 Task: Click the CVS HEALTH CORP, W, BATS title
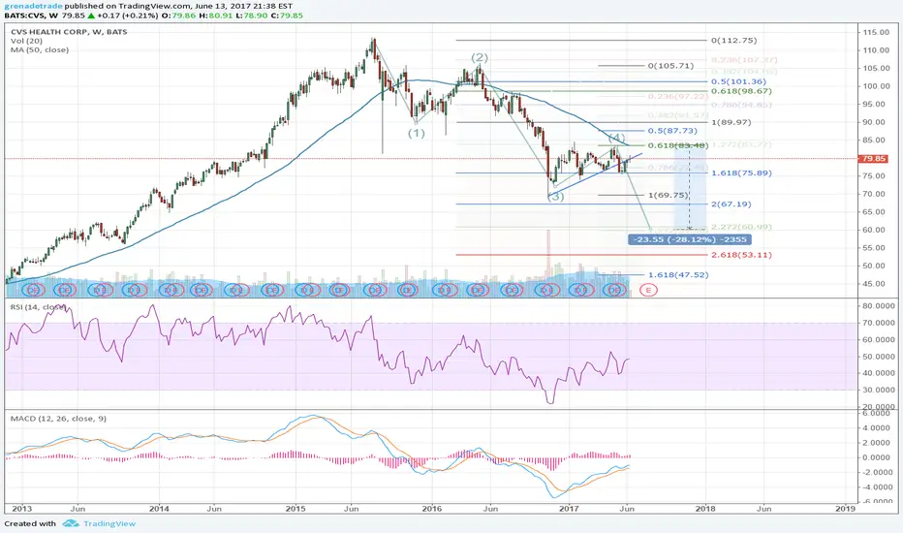(x=69, y=32)
